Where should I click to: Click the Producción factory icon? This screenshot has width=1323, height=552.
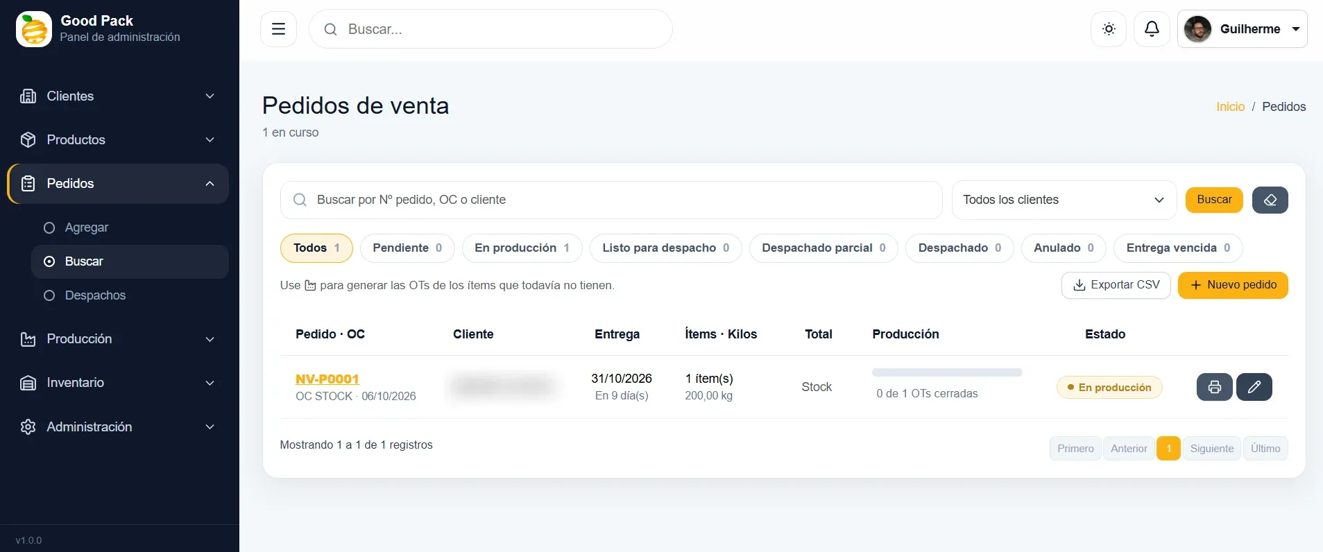[x=28, y=339]
